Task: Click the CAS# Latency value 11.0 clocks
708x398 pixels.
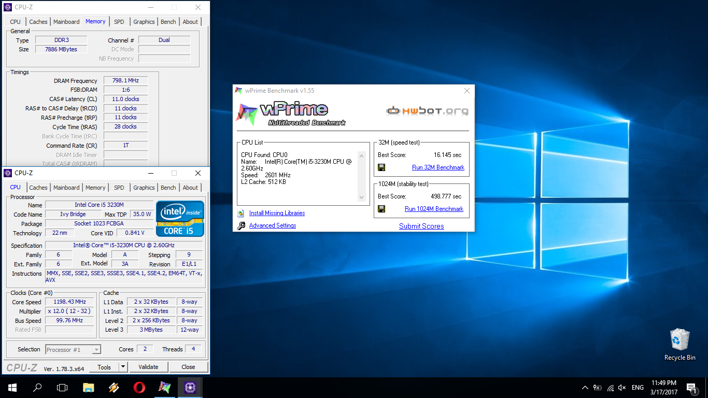Action: click(x=125, y=99)
